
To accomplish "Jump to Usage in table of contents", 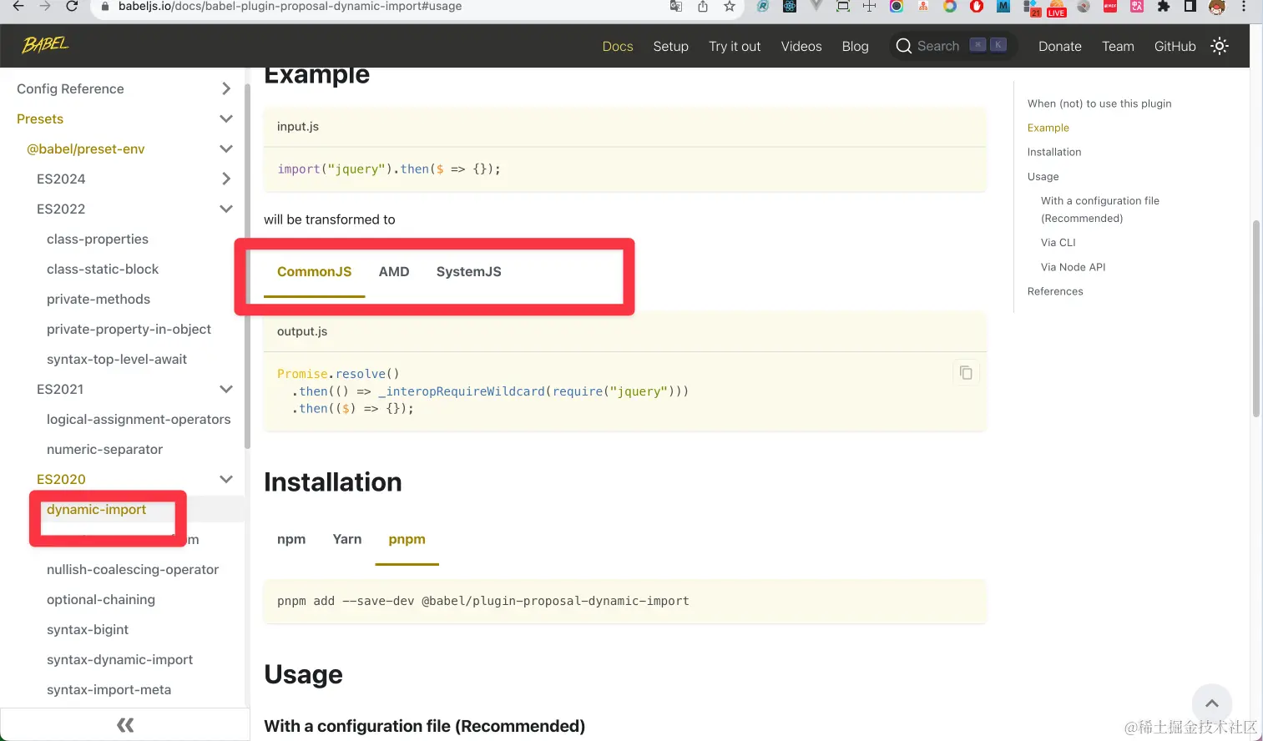I will click(1043, 176).
